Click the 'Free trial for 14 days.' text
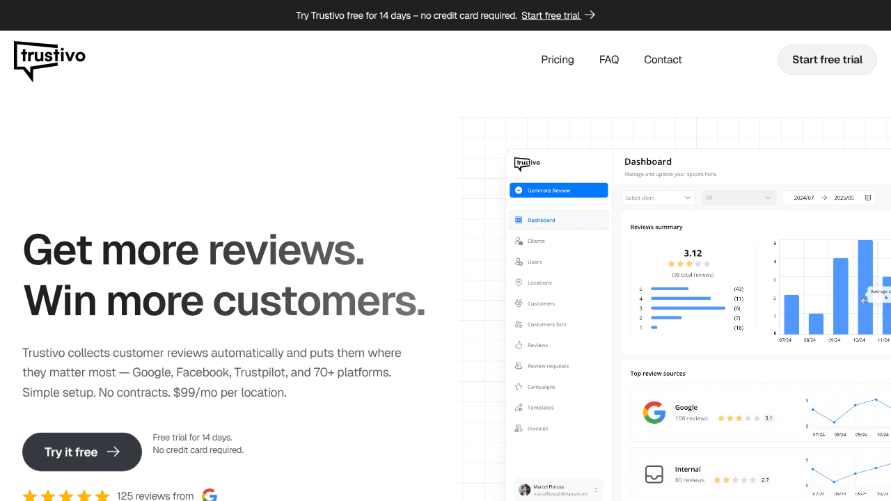This screenshot has width=891, height=501. tap(193, 438)
